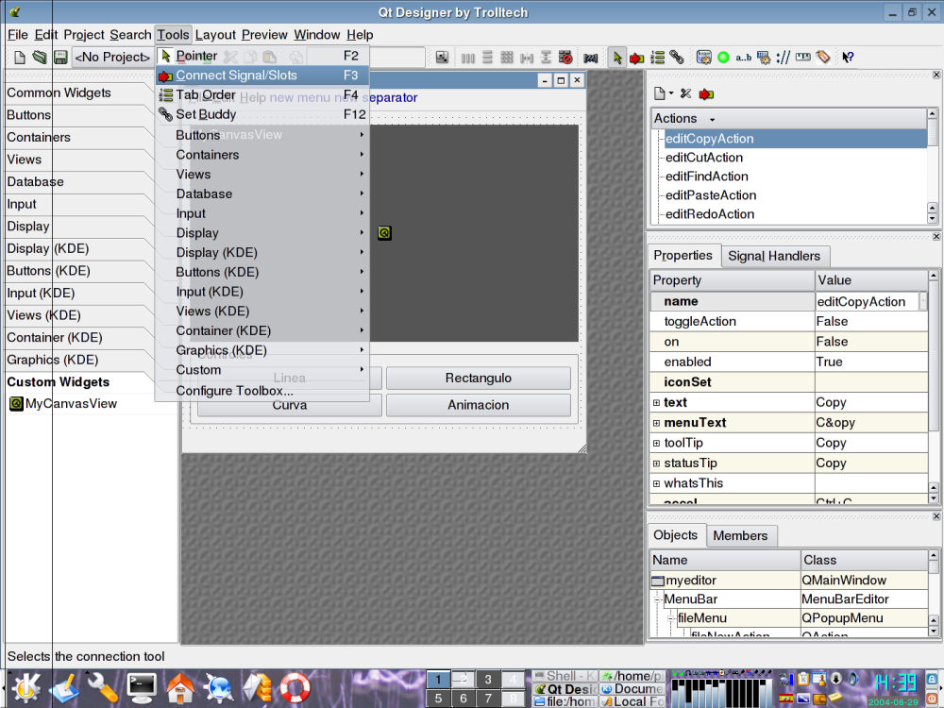
Task: Click the New Action page icon in the Action Editor
Action: click(659, 93)
